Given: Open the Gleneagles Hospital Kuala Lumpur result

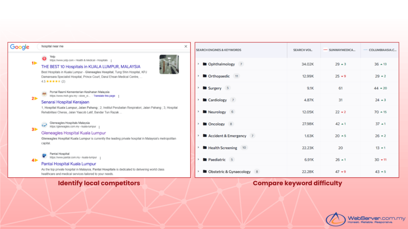Looking at the screenshot, I should (x=73, y=133).
